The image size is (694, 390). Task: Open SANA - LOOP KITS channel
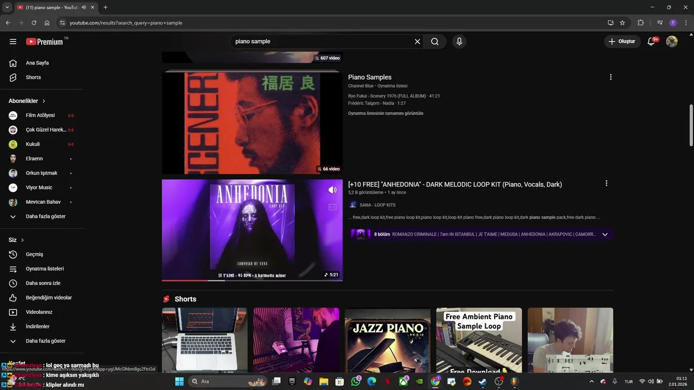[x=377, y=205]
